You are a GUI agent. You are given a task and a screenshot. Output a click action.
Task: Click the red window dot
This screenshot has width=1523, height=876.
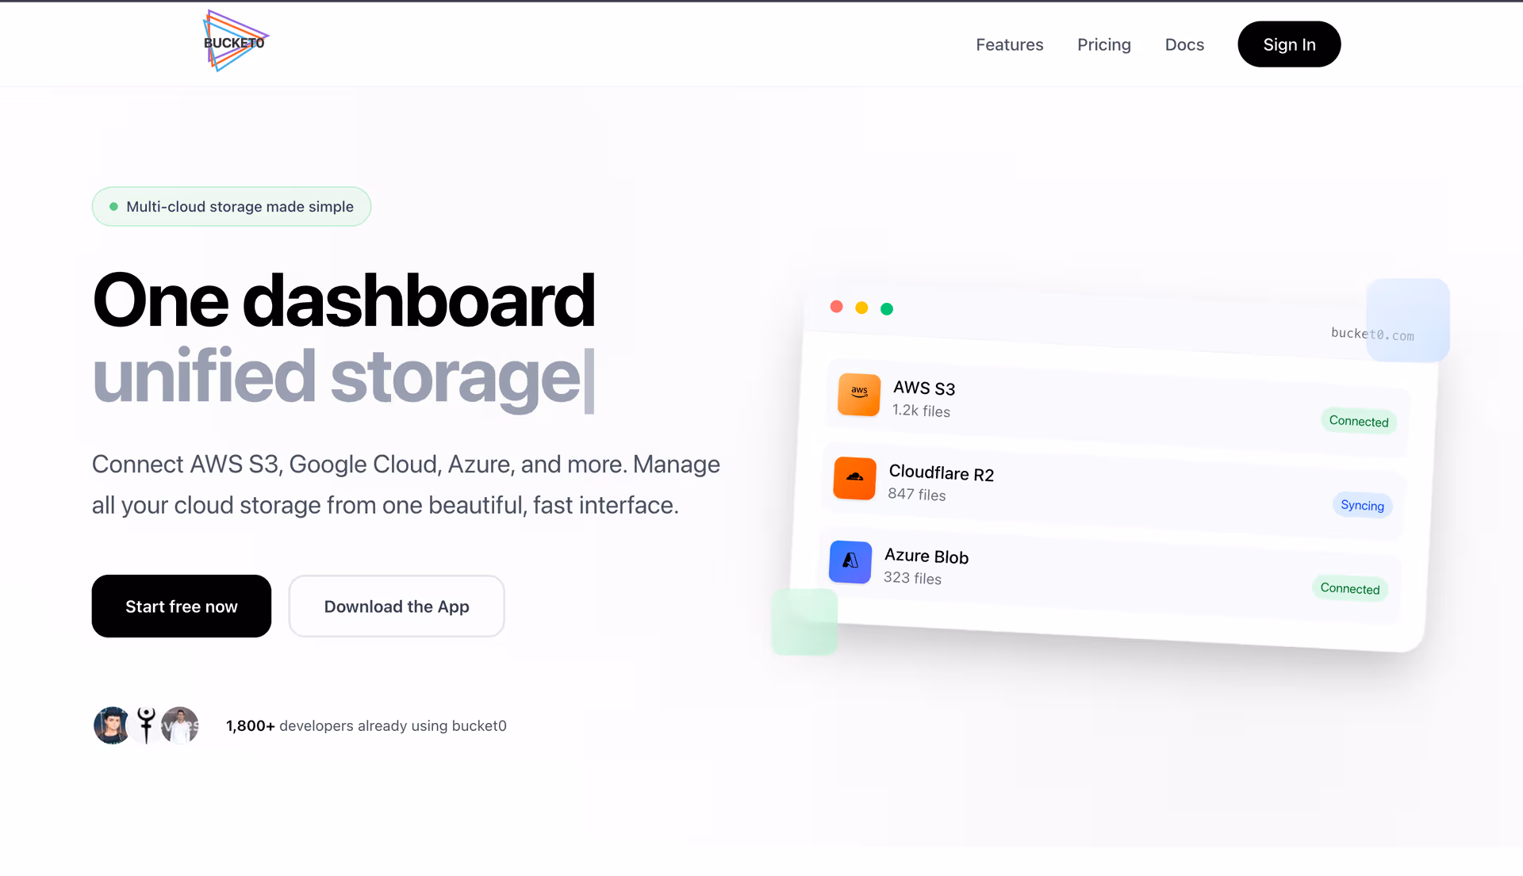click(x=836, y=307)
